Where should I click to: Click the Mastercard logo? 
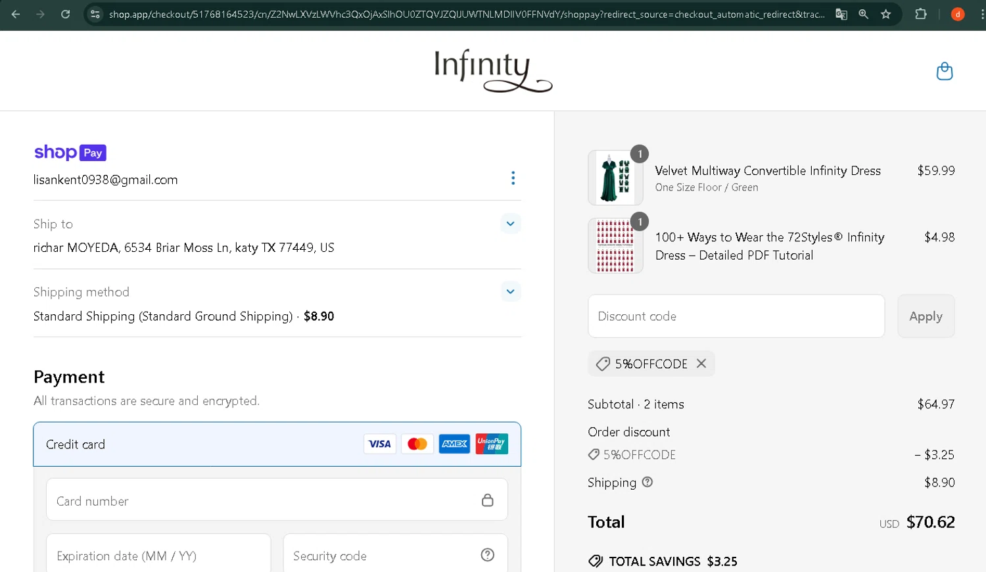coord(417,444)
